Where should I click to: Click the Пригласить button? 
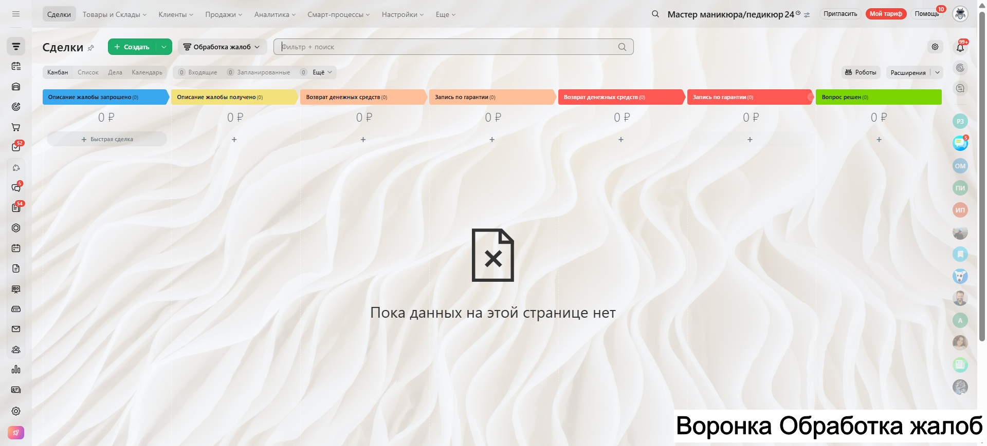pos(840,14)
